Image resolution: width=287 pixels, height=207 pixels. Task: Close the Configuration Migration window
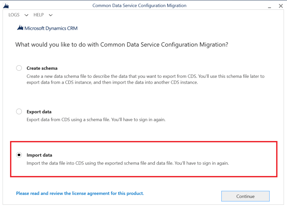(281, 6)
